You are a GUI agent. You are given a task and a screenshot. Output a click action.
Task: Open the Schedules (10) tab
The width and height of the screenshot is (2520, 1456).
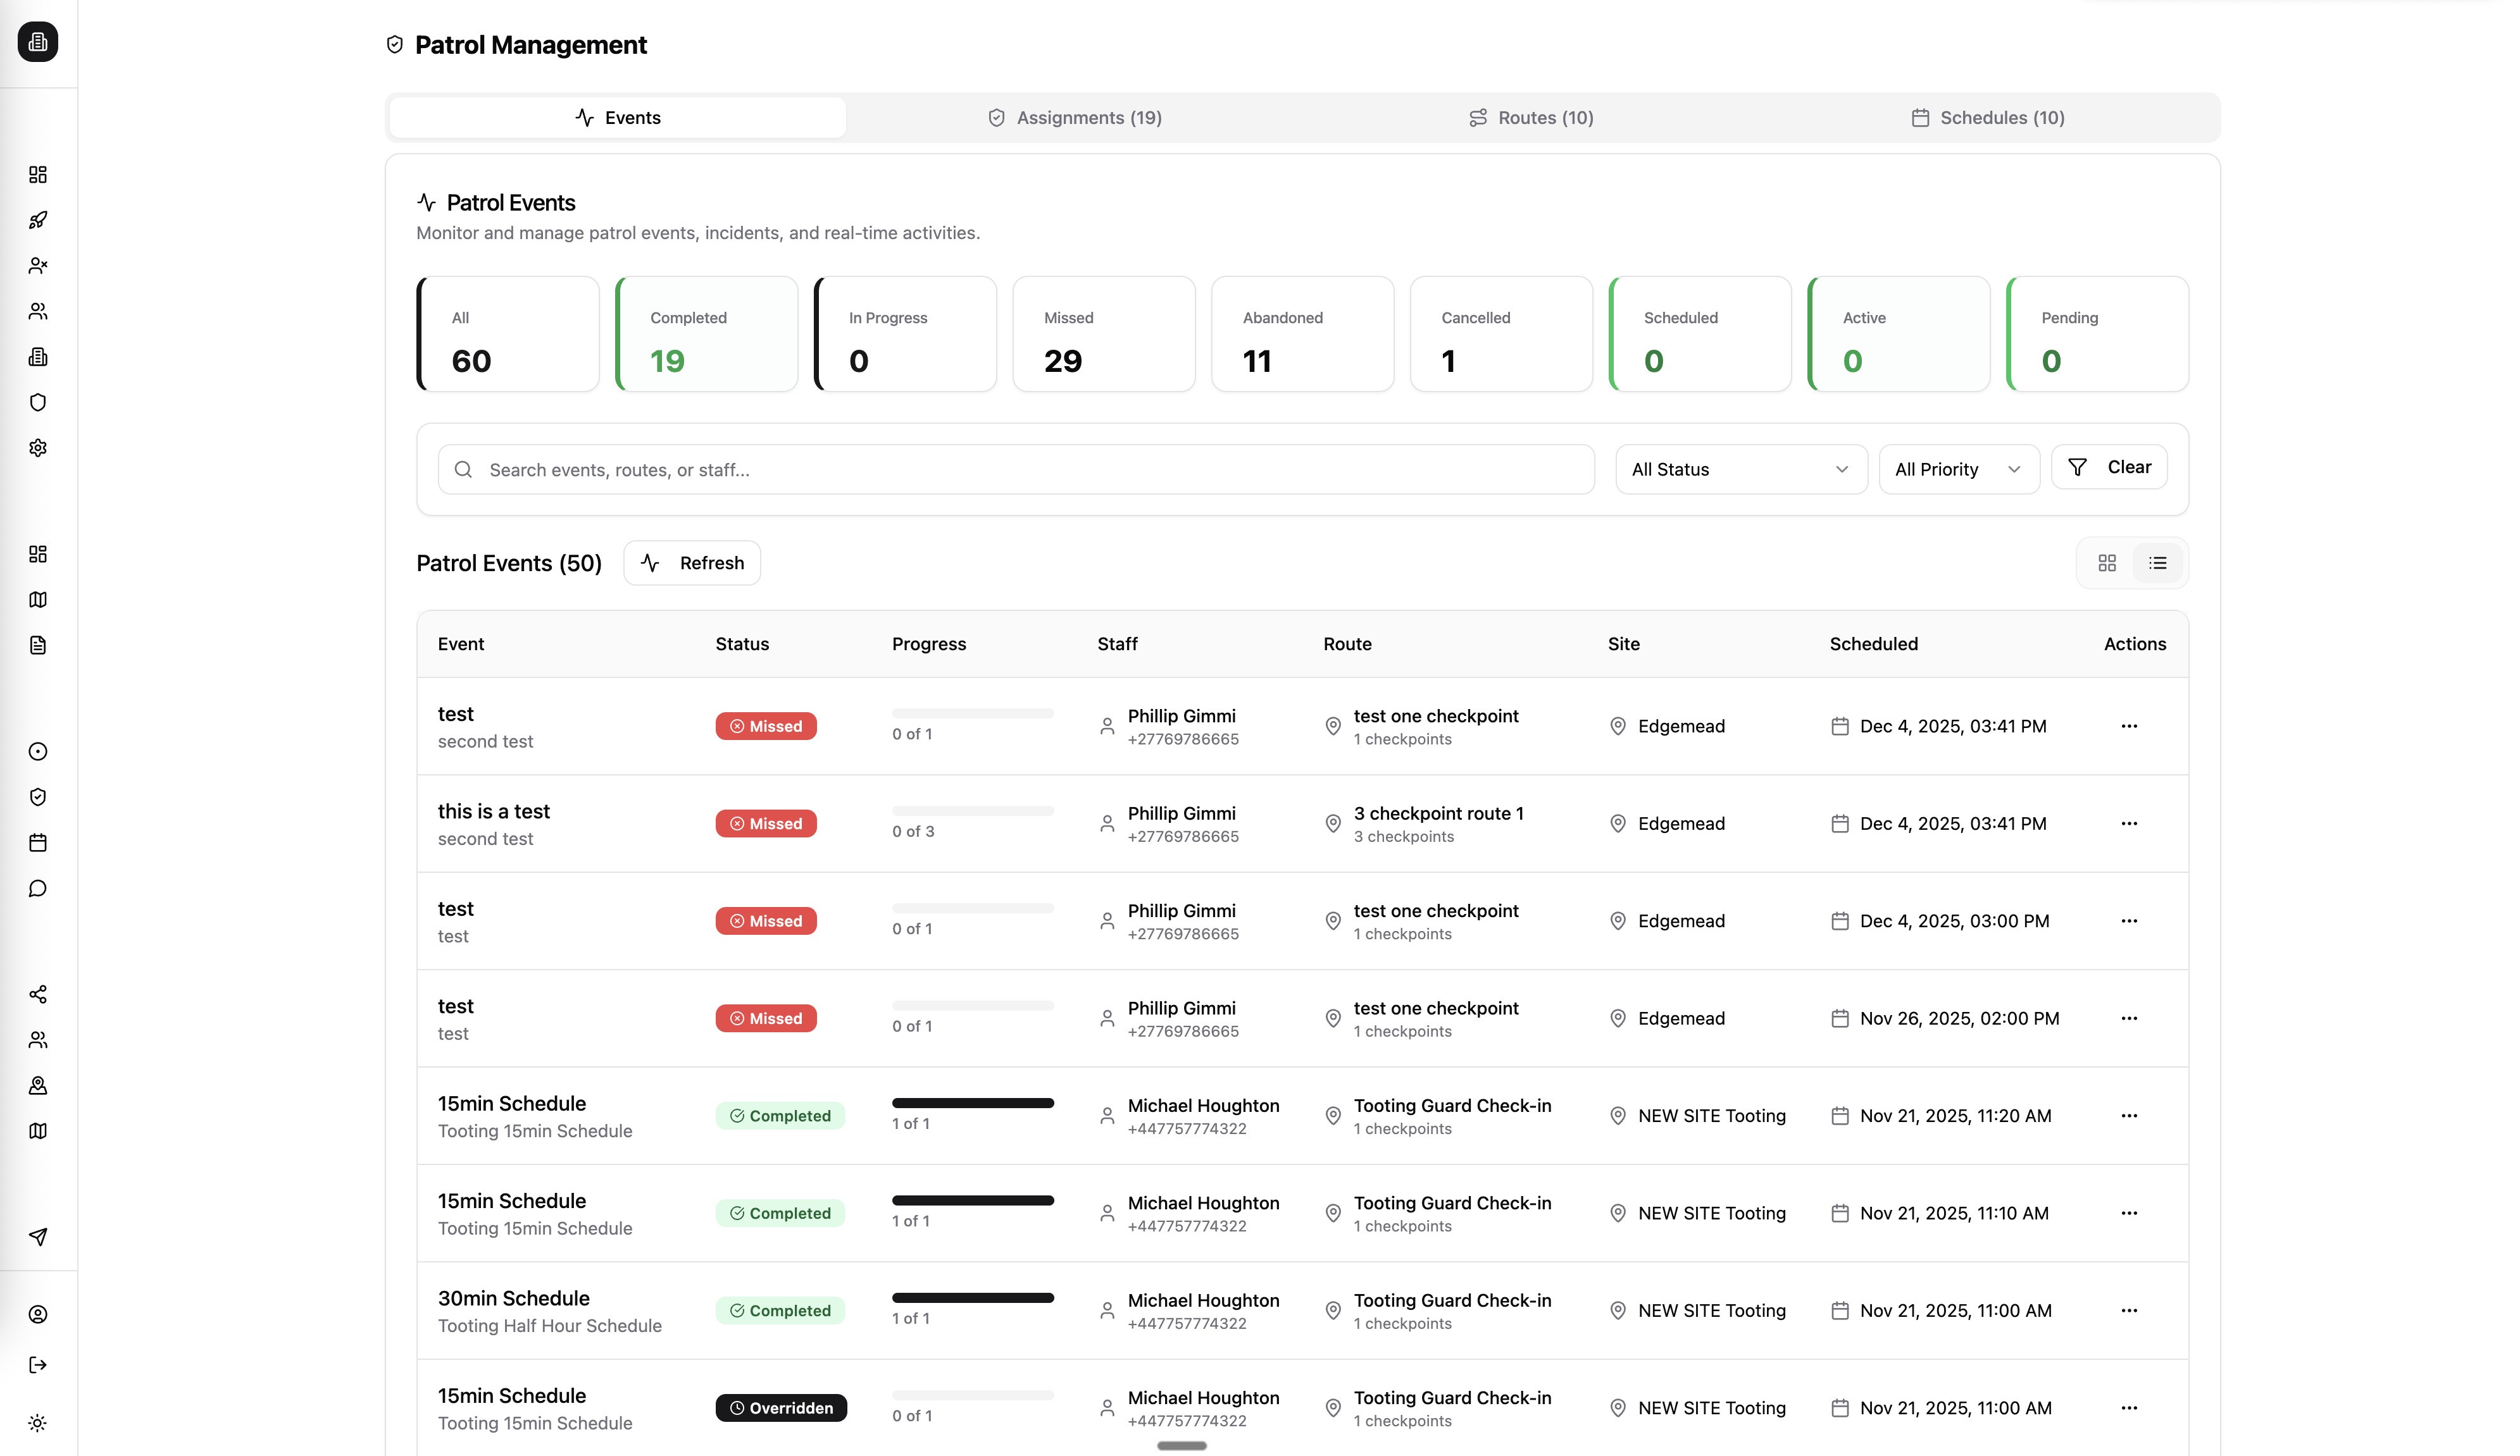[1988, 117]
